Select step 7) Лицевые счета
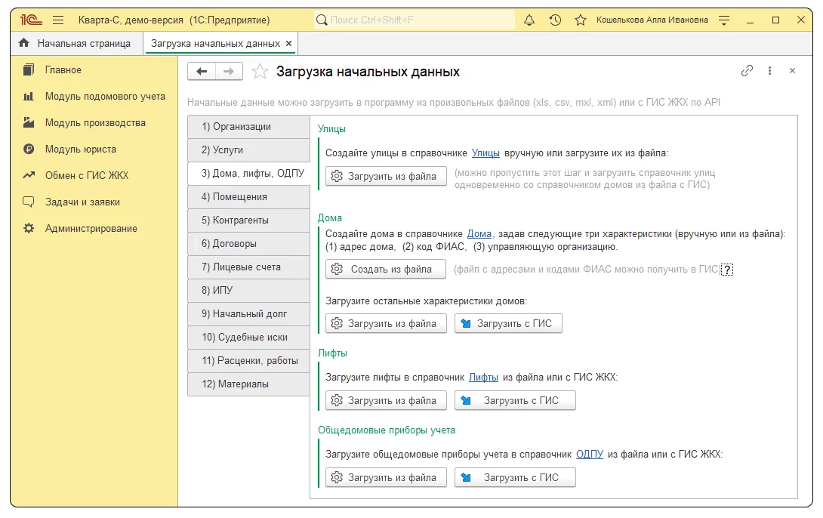The image size is (823, 518). coord(249,267)
